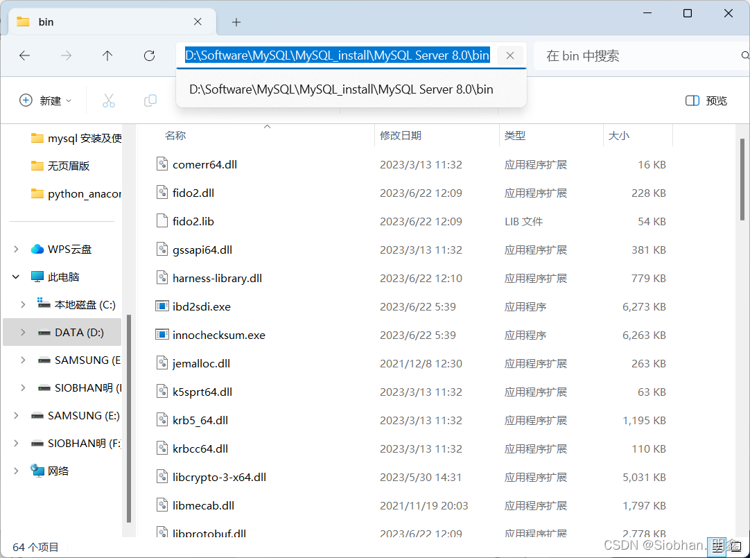Click navigation pane vertical scrollbar
The height and width of the screenshot is (558, 750).
[129, 419]
